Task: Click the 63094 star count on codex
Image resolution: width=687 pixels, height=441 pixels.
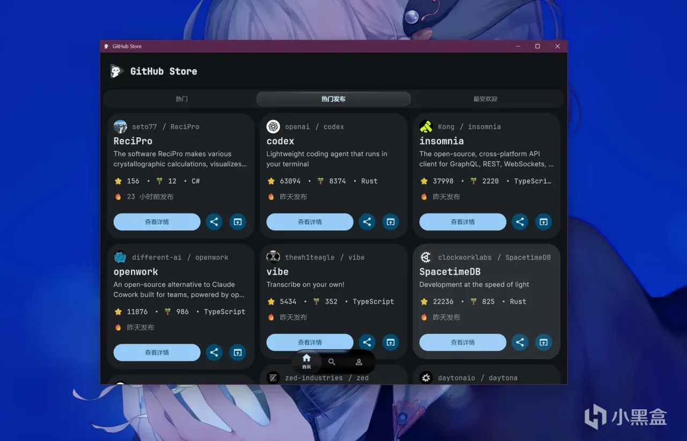Action: click(290, 181)
